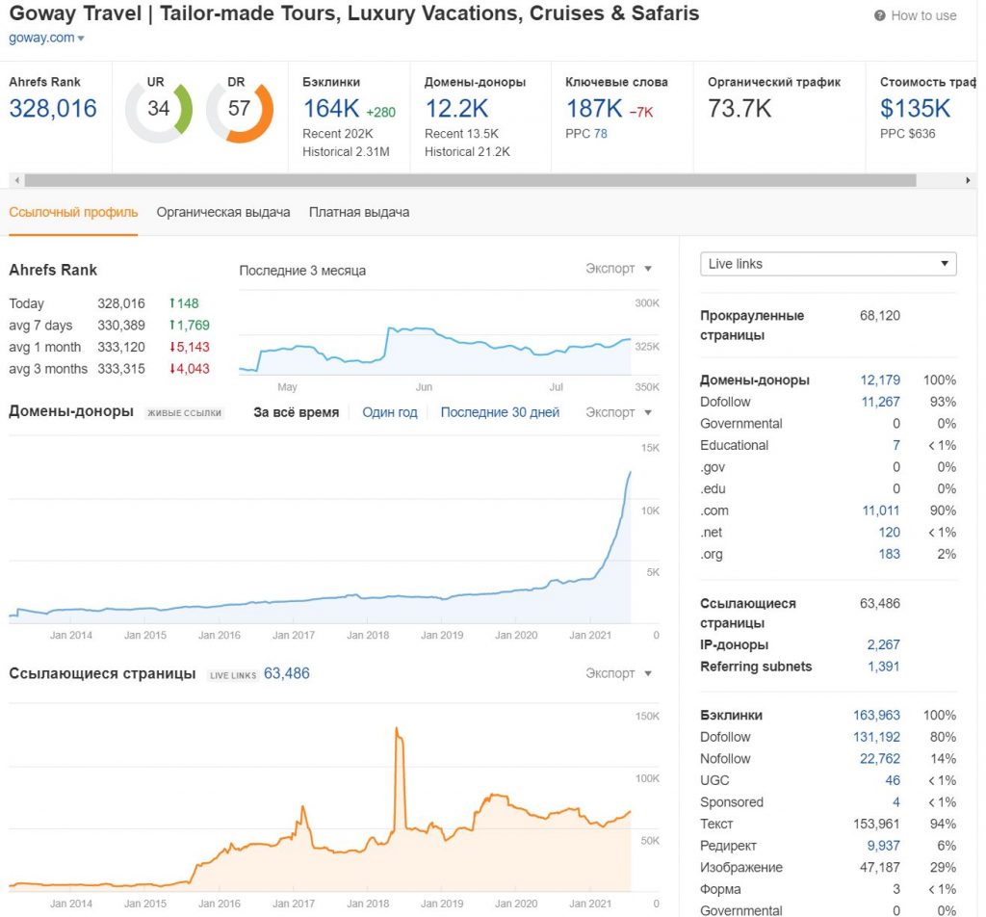This screenshot has height=917, width=986.
Task: Click Historical 2.31M backlinks text
Action: coord(346,152)
